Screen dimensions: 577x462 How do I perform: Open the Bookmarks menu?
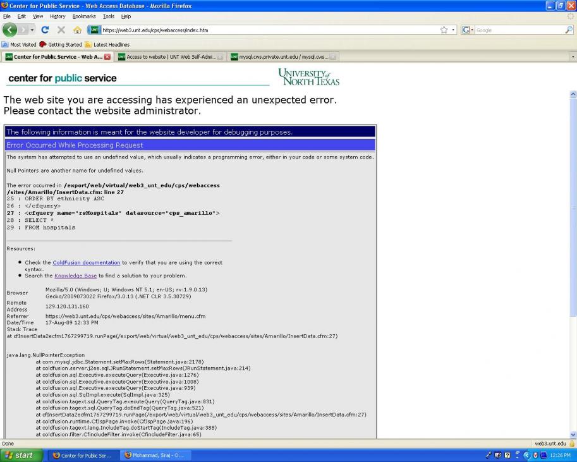(x=84, y=16)
